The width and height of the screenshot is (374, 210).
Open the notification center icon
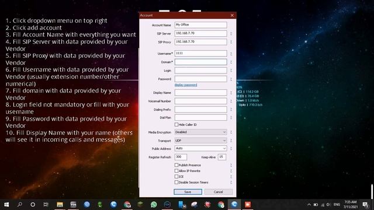pyautogui.click(x=365, y=205)
